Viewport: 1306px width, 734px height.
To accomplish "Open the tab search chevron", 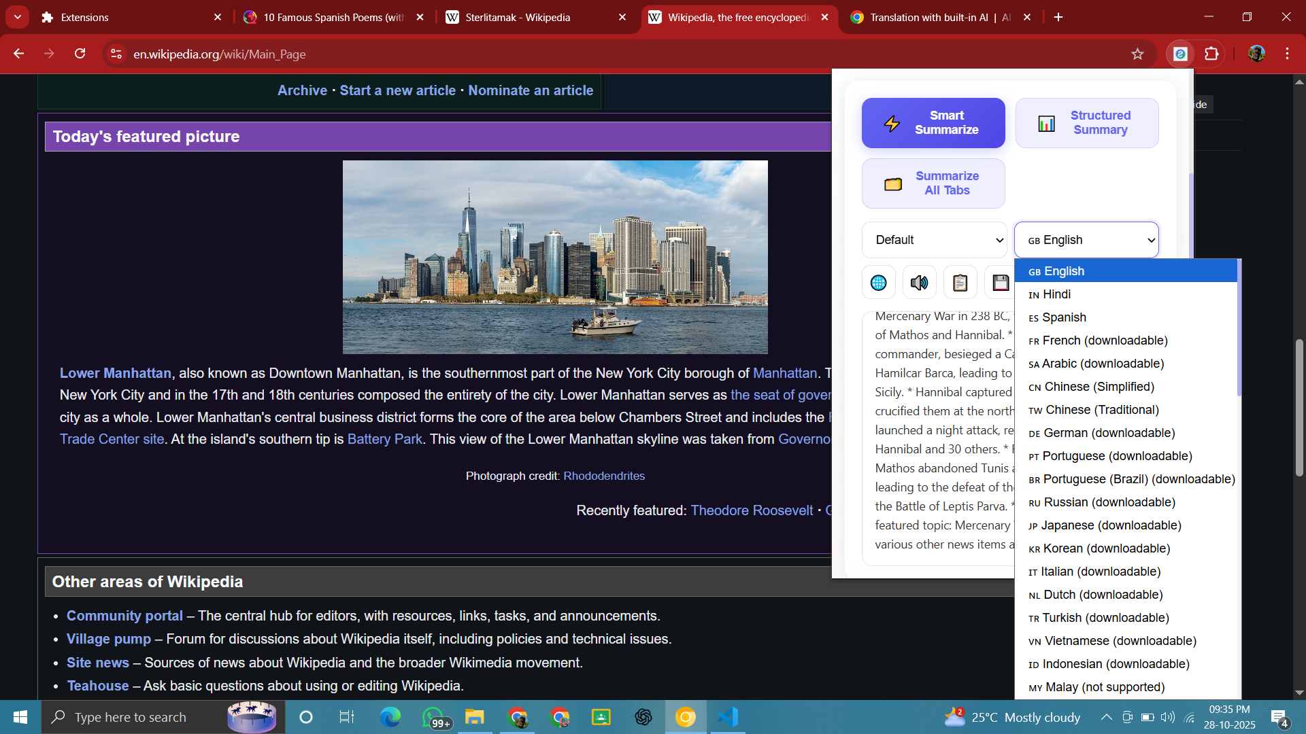I will (x=18, y=17).
